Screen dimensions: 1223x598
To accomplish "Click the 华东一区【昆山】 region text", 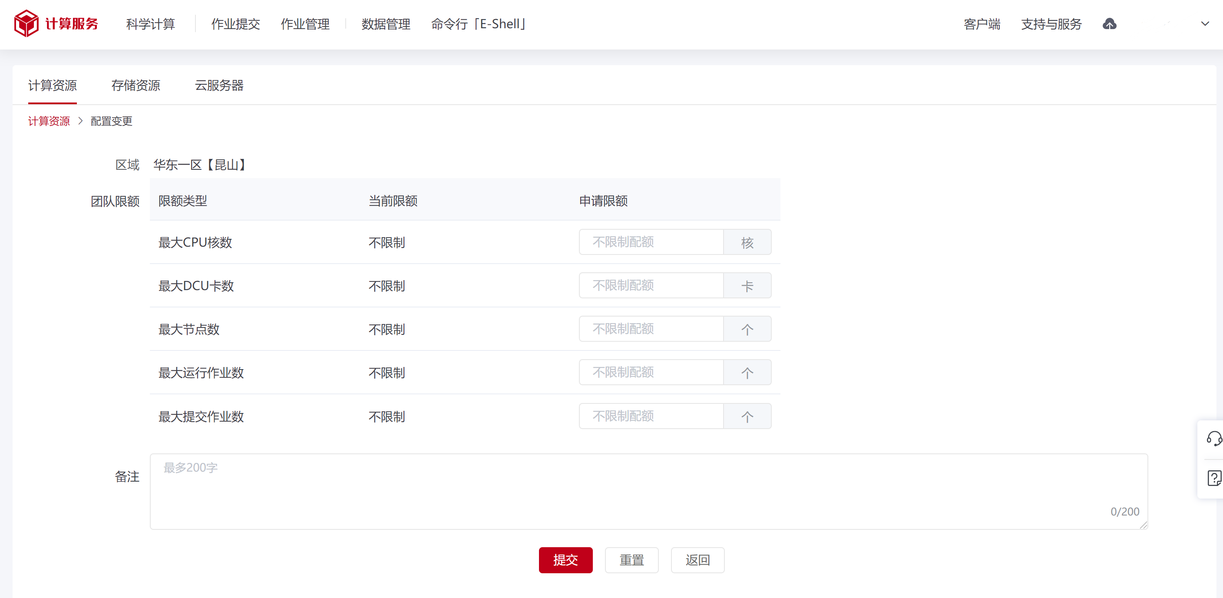I will [200, 165].
